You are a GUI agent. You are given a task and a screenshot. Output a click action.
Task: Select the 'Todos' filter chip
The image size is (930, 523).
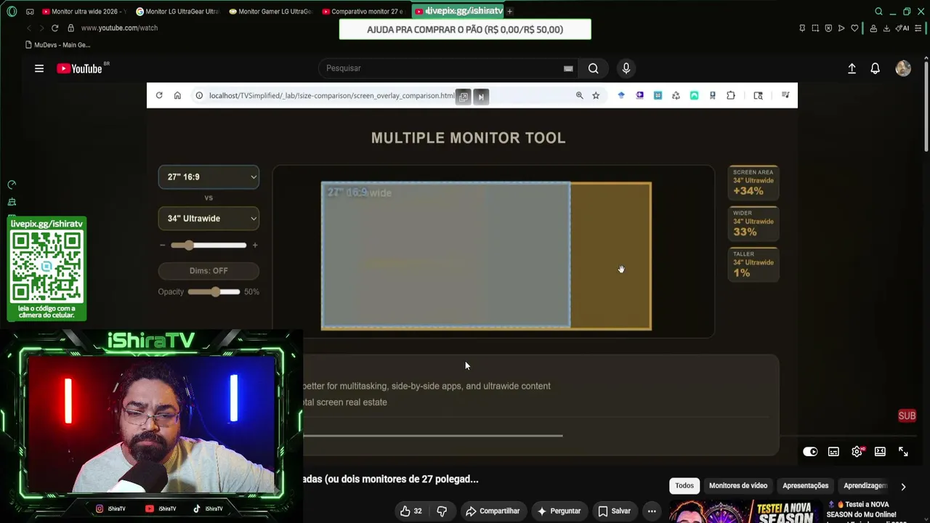[x=684, y=486]
